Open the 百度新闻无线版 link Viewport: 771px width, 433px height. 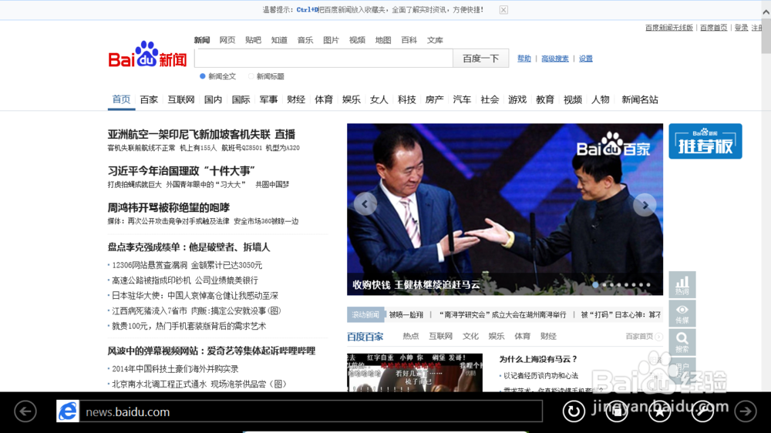click(x=669, y=28)
